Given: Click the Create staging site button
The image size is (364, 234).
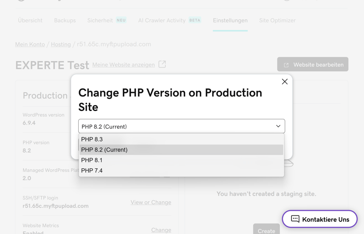Looking at the screenshot, I should click(266, 229).
